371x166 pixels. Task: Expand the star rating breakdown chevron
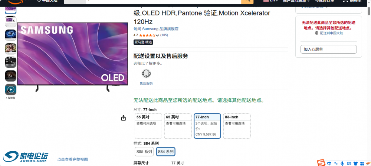tap(158, 35)
